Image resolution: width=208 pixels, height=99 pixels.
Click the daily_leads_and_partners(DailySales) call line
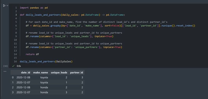(46, 61)
